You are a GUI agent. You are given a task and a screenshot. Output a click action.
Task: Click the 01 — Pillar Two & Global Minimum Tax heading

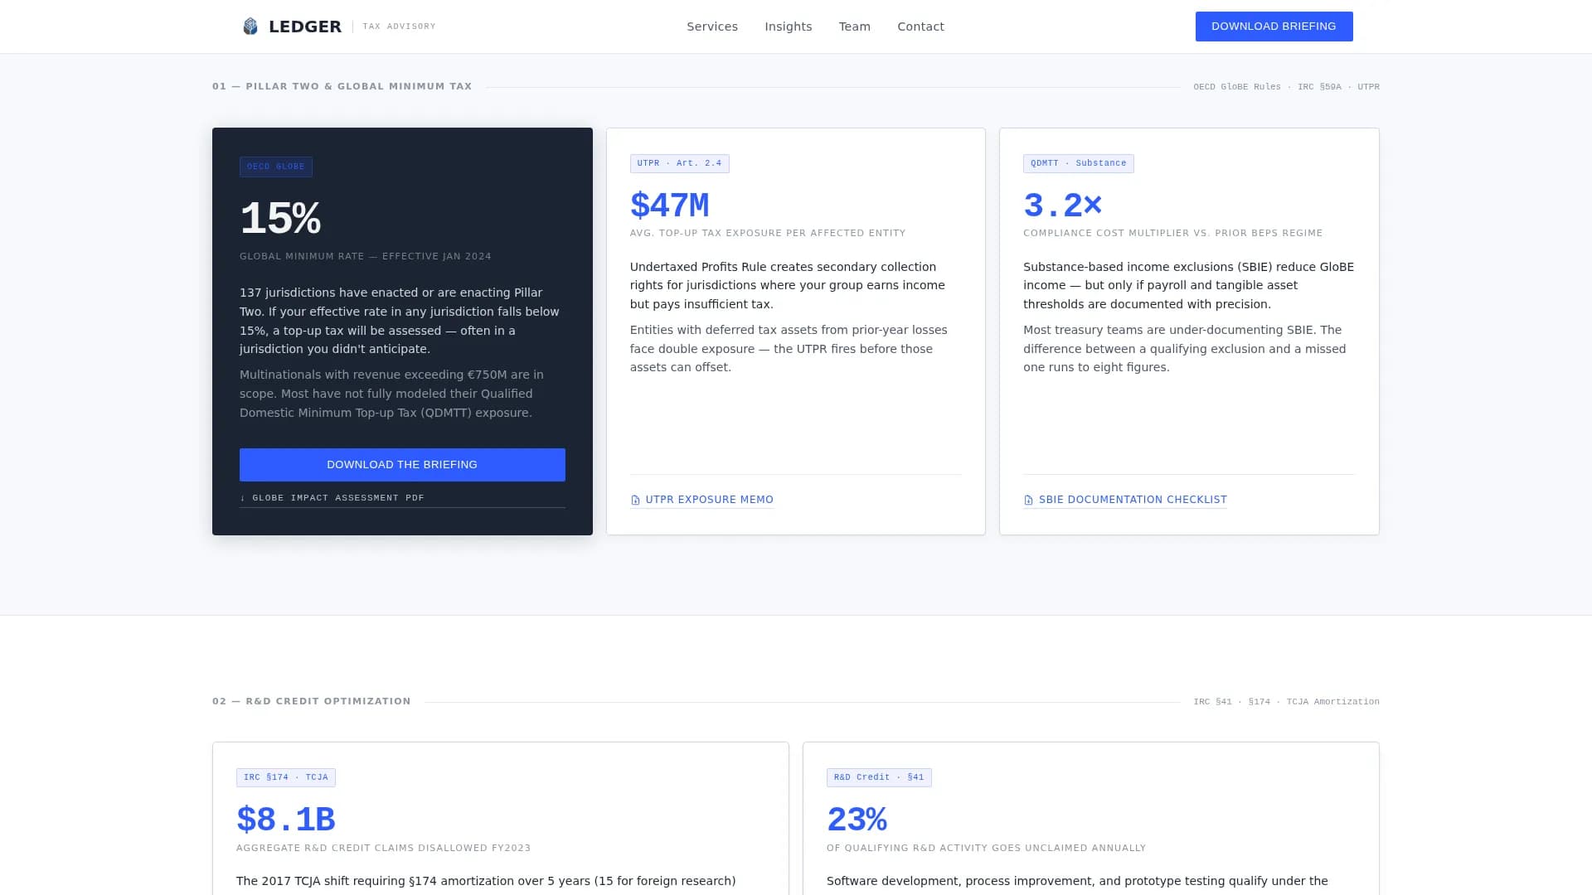pos(342,86)
